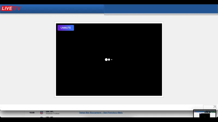Open Tampa Bay Buccaneers – San Francisco 49ers link
The height and width of the screenshot is (122, 218).
(x=101, y=113)
